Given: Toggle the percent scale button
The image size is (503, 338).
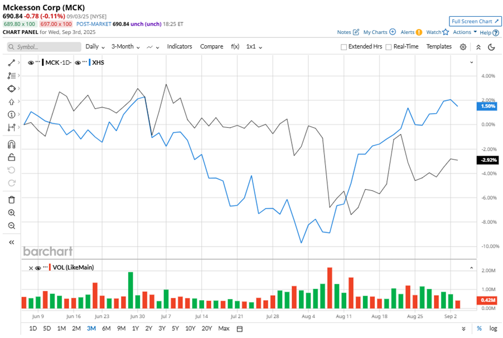Looking at the screenshot, I should pyautogui.click(x=479, y=329).
